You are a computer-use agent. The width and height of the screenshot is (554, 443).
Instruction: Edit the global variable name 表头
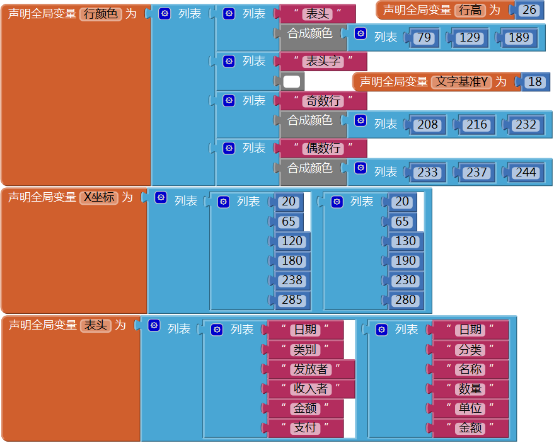(x=95, y=325)
